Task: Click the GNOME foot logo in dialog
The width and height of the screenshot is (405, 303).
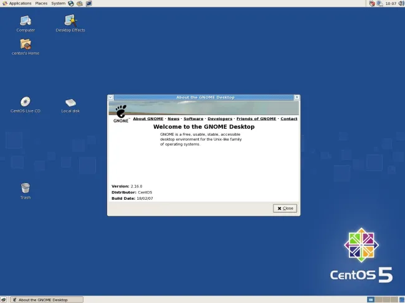Action: (x=121, y=114)
